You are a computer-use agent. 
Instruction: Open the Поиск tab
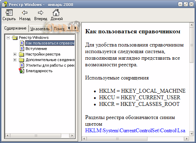coord(59,29)
